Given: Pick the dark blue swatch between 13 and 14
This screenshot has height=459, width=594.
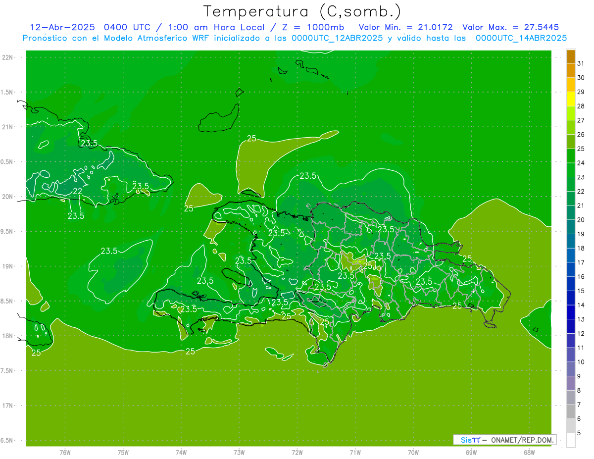Looking at the screenshot, I should (x=571, y=312).
